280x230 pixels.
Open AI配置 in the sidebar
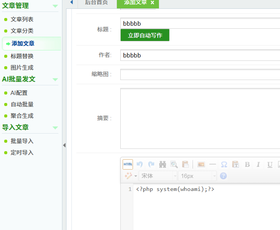point(19,93)
